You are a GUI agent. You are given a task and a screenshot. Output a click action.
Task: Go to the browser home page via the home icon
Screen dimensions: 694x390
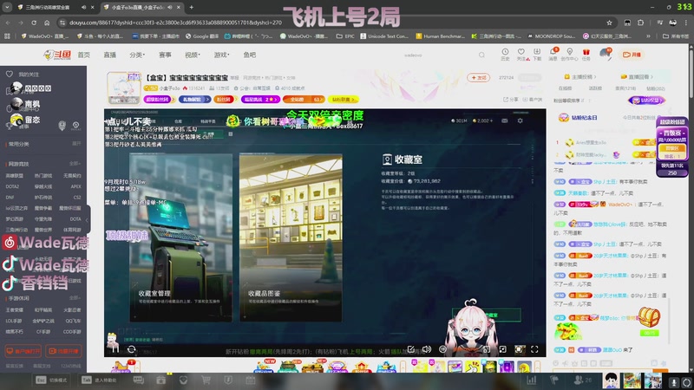pos(47,23)
